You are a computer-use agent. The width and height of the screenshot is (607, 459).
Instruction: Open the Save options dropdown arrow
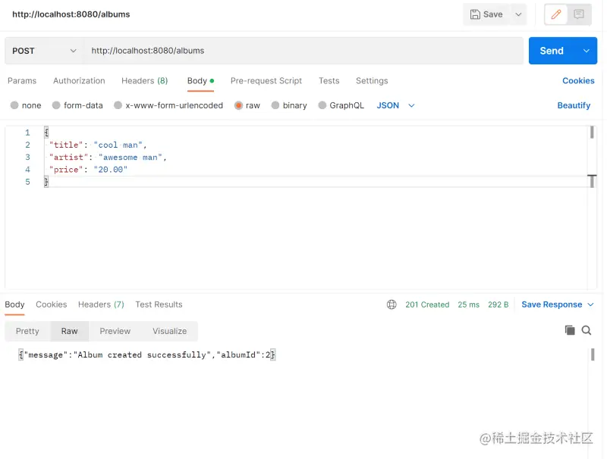(518, 14)
